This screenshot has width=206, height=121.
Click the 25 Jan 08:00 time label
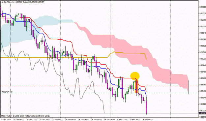(x=70, y=119)
